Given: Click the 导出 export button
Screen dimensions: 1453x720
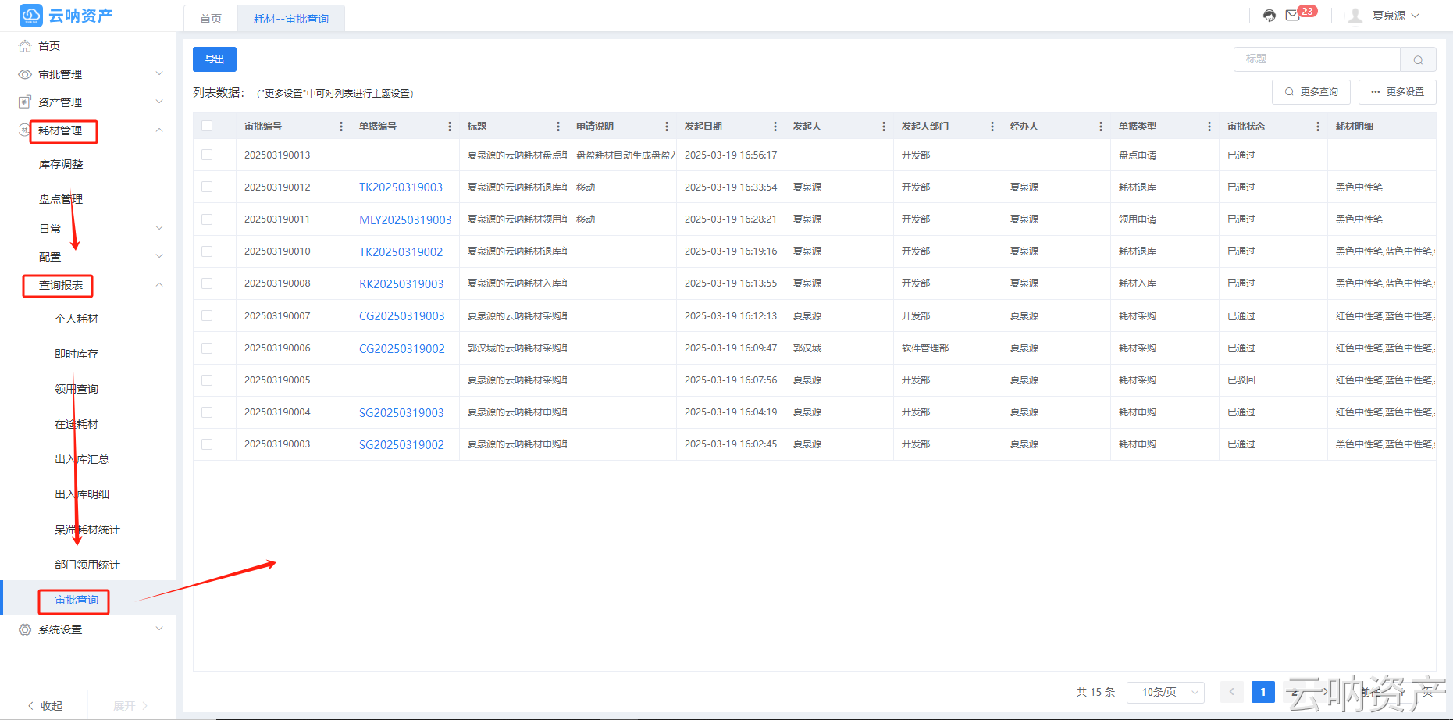Looking at the screenshot, I should pos(215,59).
